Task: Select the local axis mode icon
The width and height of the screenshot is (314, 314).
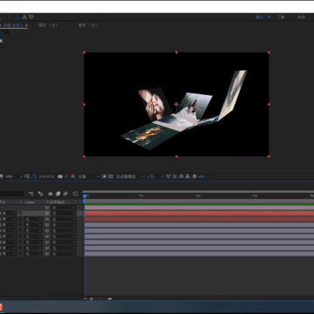Action: point(17,17)
